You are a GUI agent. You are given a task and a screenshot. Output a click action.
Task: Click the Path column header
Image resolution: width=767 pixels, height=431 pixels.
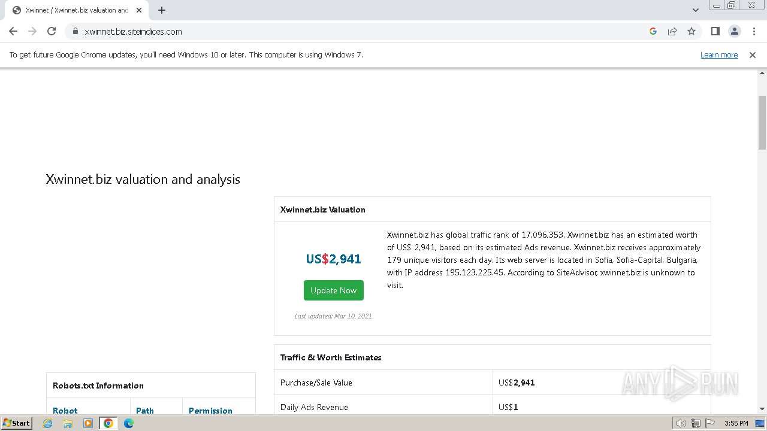click(145, 411)
